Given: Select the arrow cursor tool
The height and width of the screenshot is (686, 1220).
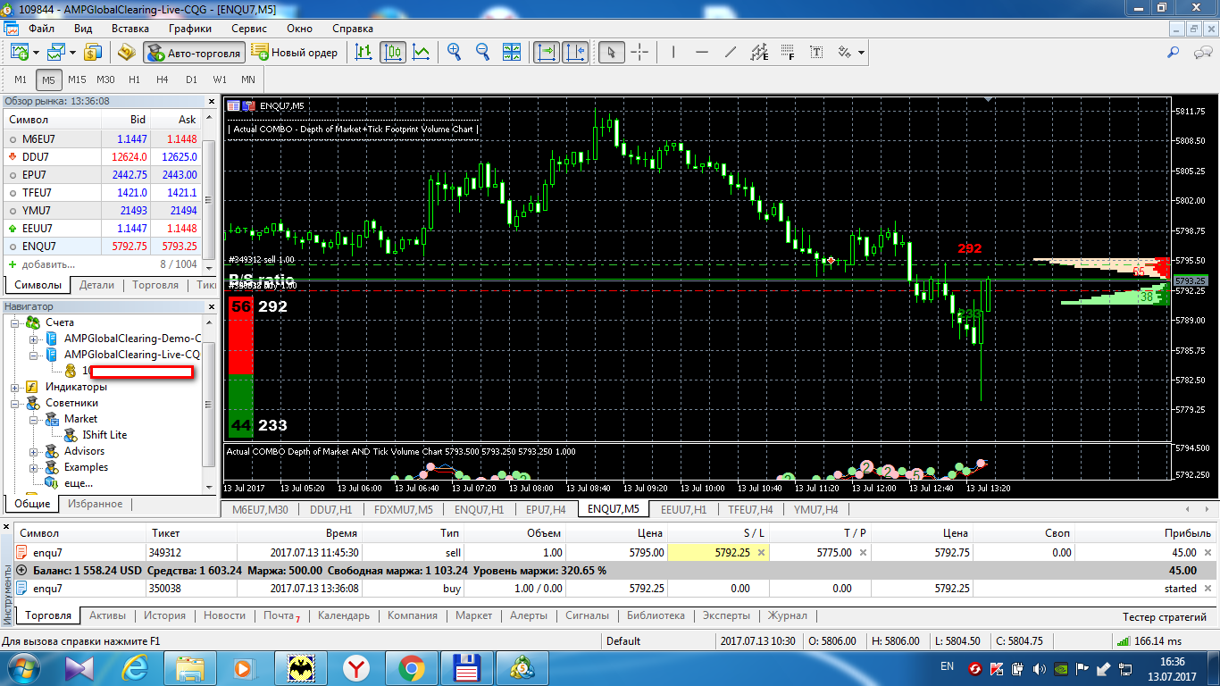Looking at the screenshot, I should coord(611,53).
